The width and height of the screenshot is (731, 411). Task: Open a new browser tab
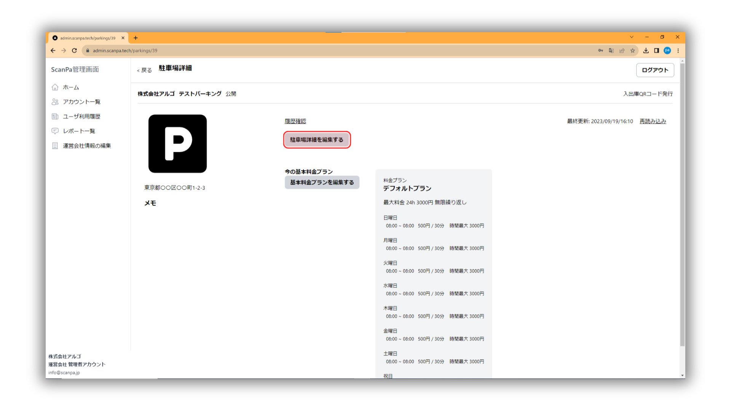pyautogui.click(x=136, y=38)
